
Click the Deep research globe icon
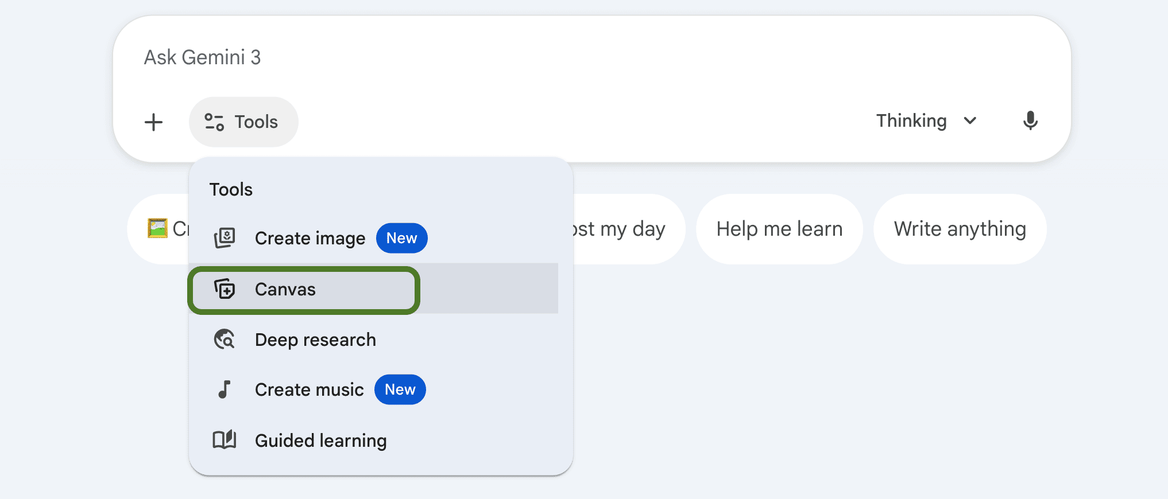point(225,340)
